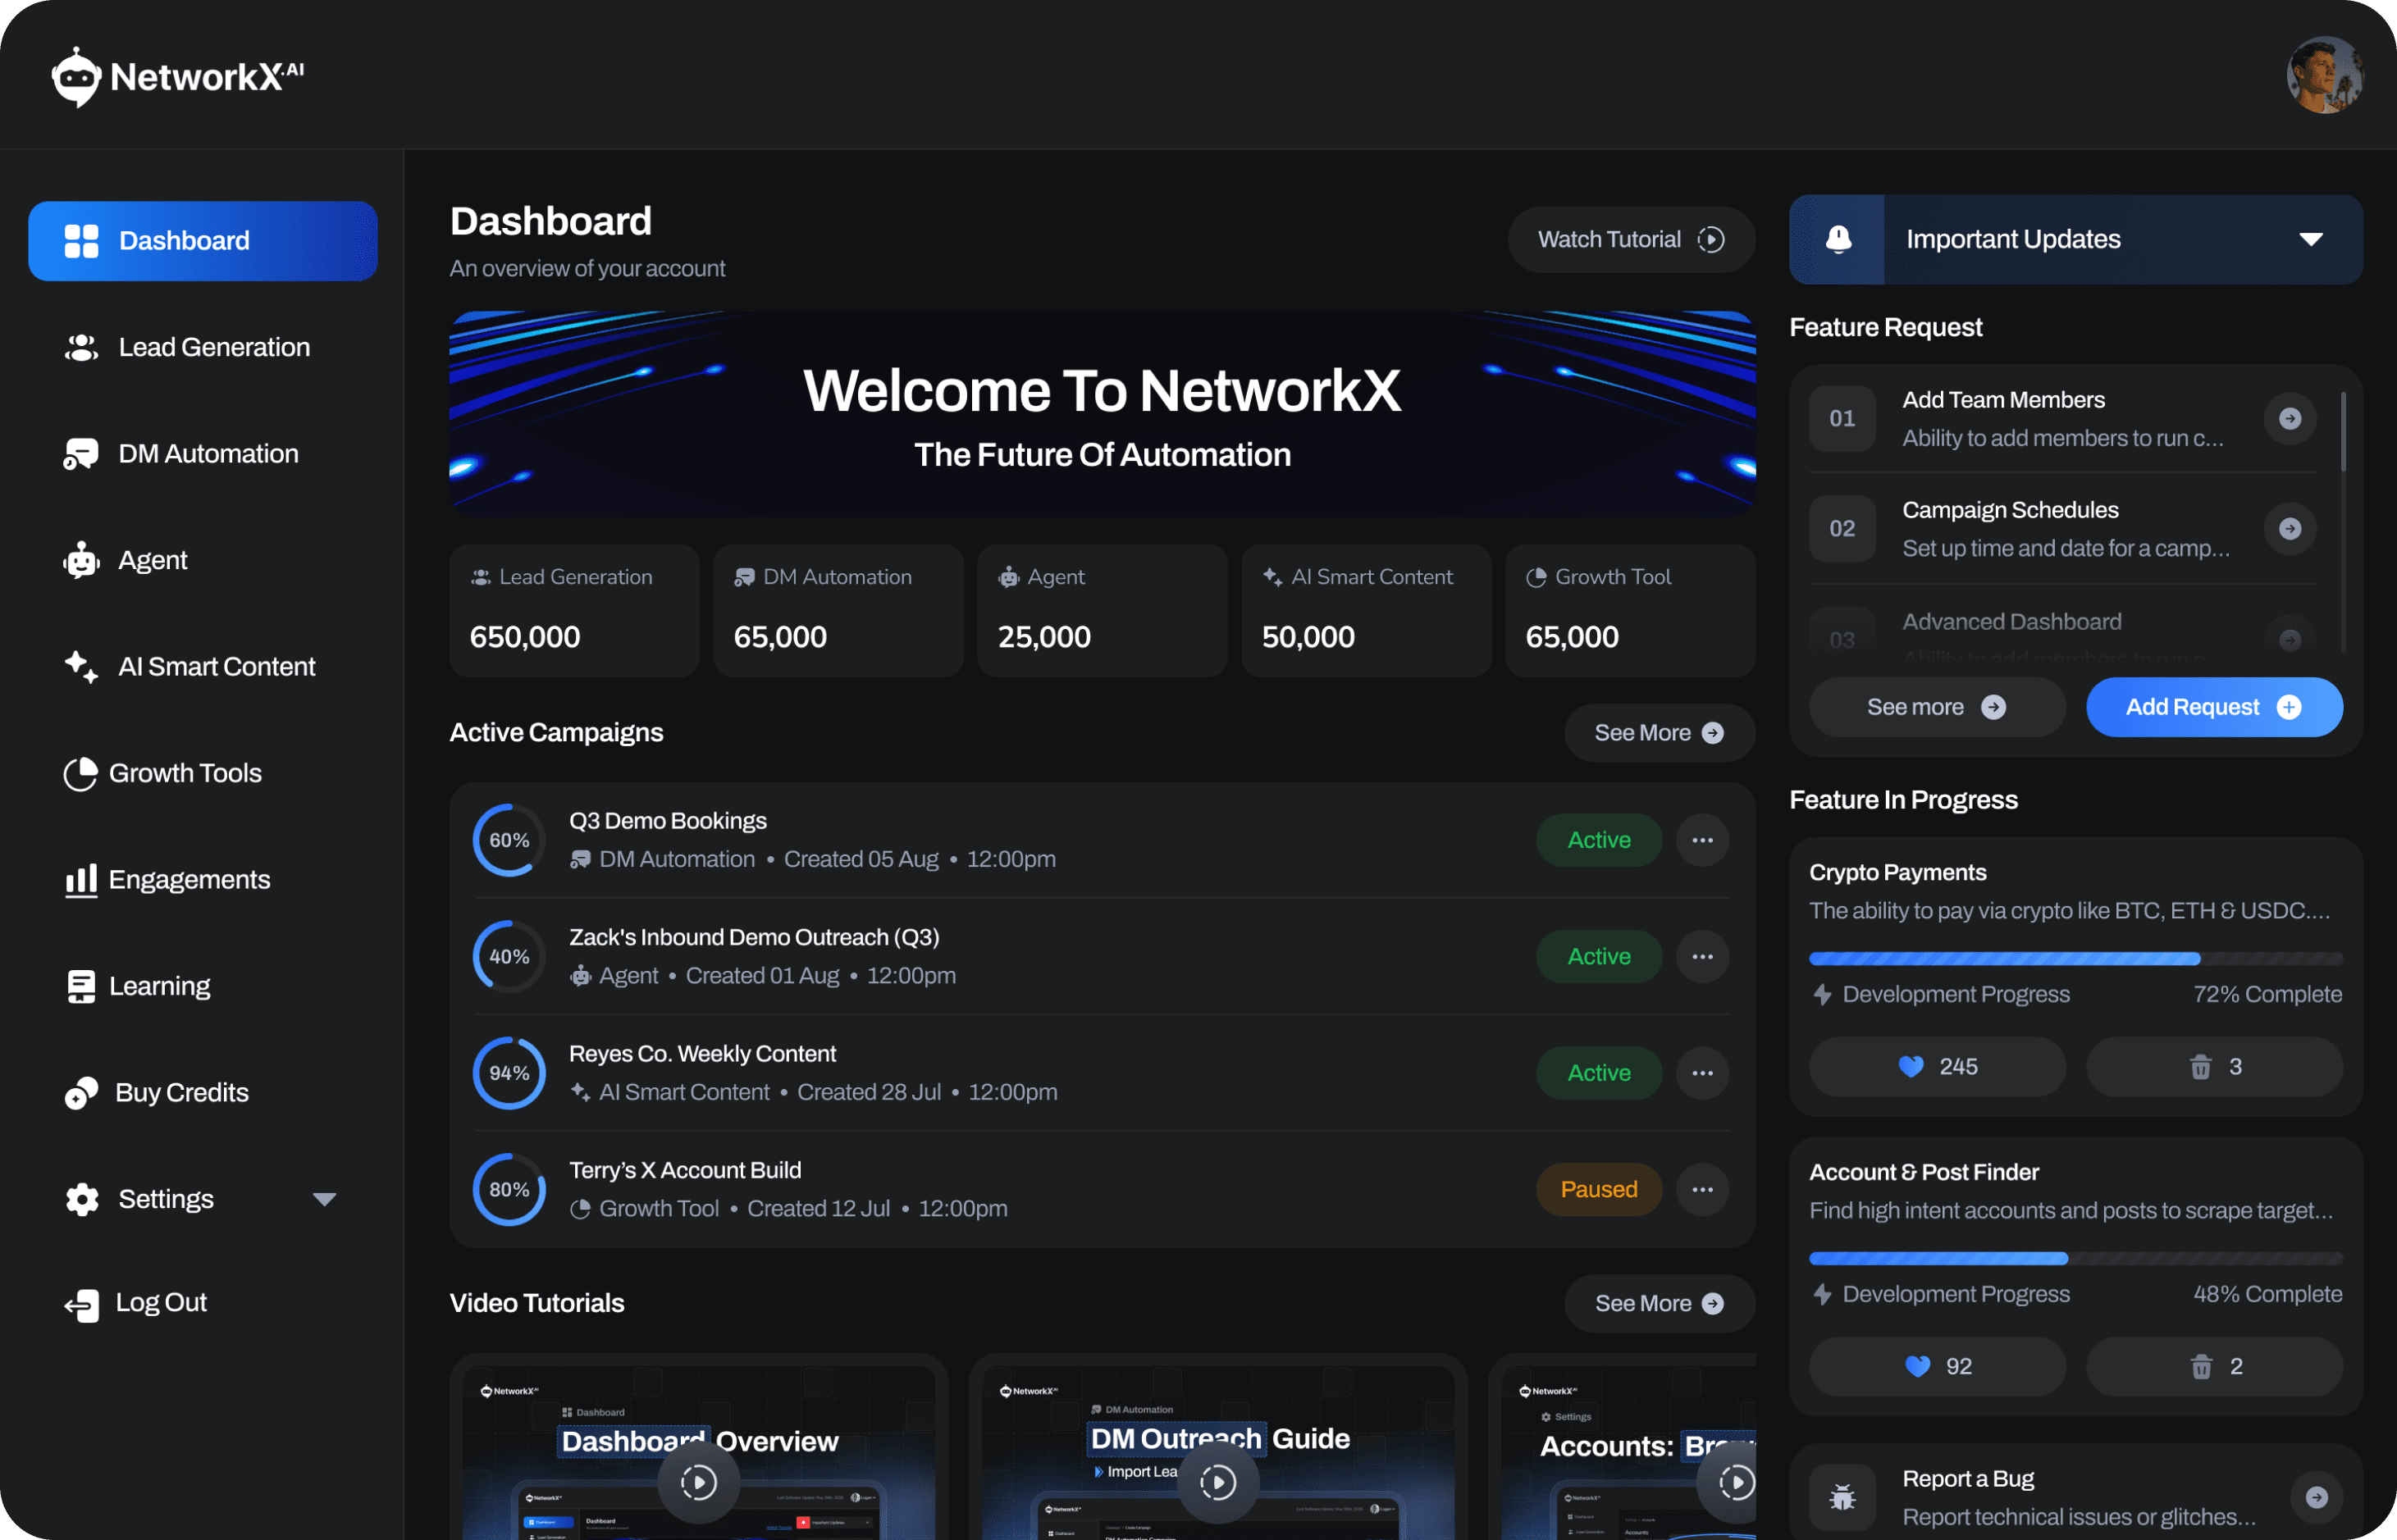Click the Crypto Payments development progress bar
Image resolution: width=2397 pixels, height=1540 pixels.
(2076, 959)
